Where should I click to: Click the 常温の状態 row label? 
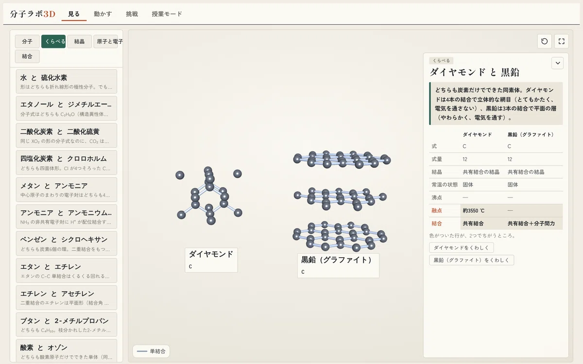(x=444, y=185)
